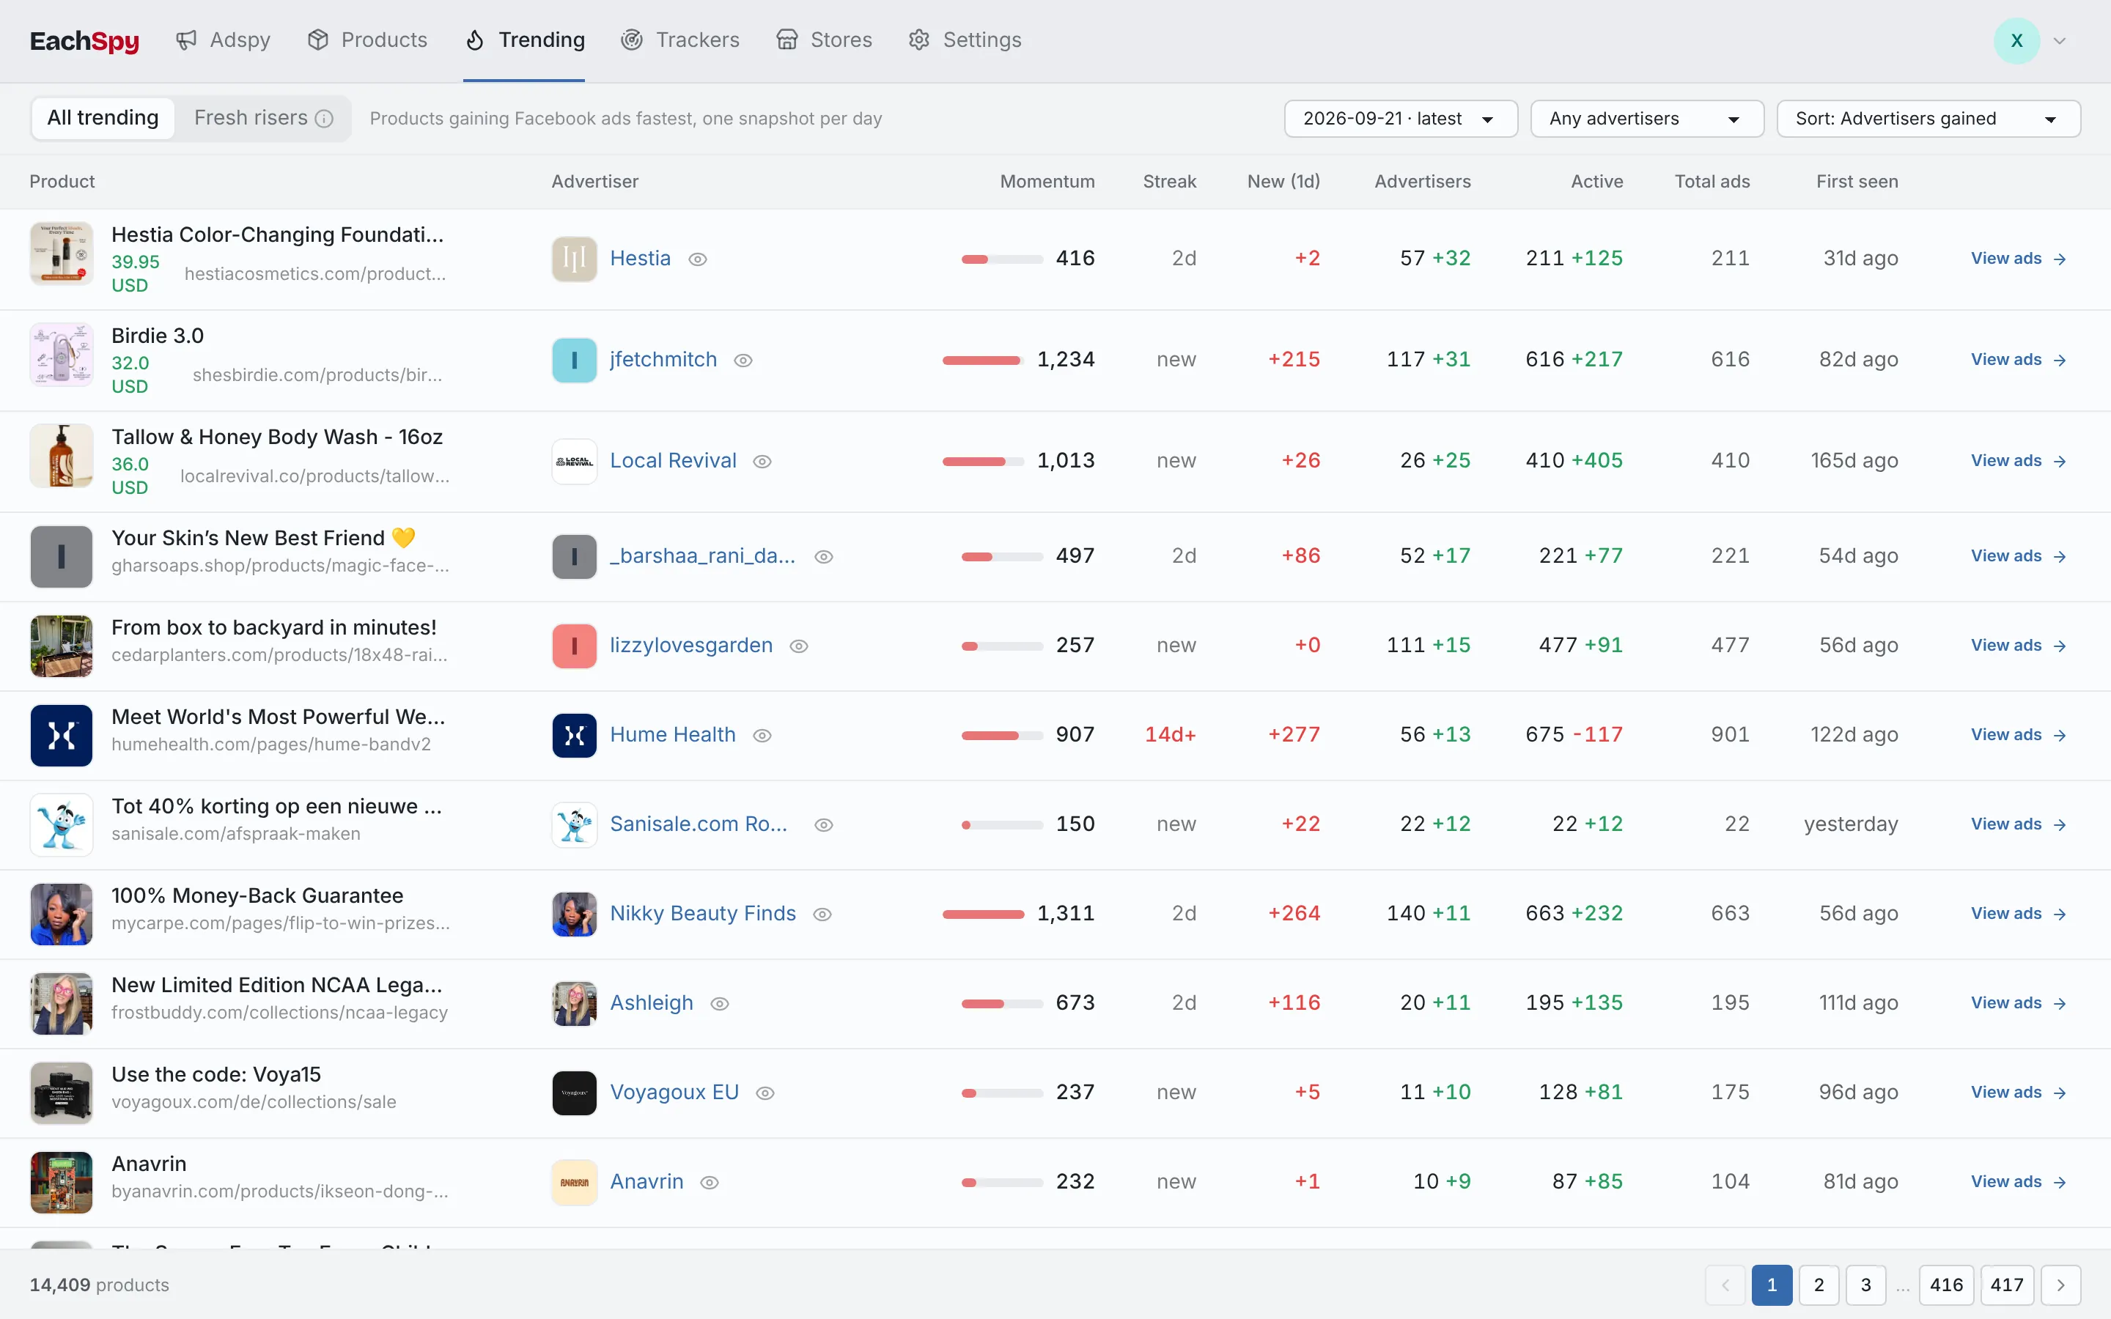Open the Trackers tab
Viewport: 2111px width, 1319px height.
pyautogui.click(x=680, y=40)
